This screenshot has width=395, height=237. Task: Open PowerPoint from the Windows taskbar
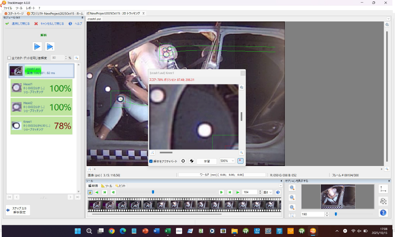point(145,231)
